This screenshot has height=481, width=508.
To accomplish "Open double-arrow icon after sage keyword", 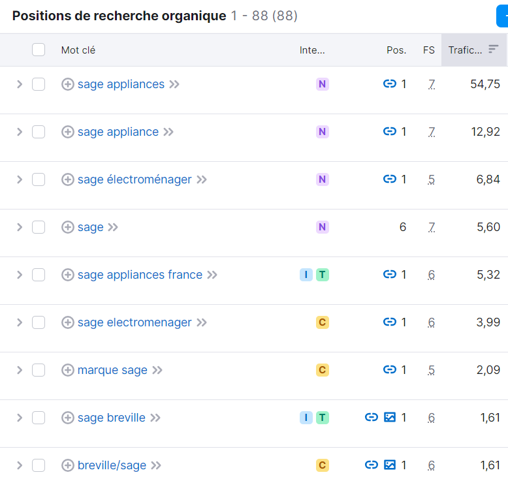I will coord(113,227).
